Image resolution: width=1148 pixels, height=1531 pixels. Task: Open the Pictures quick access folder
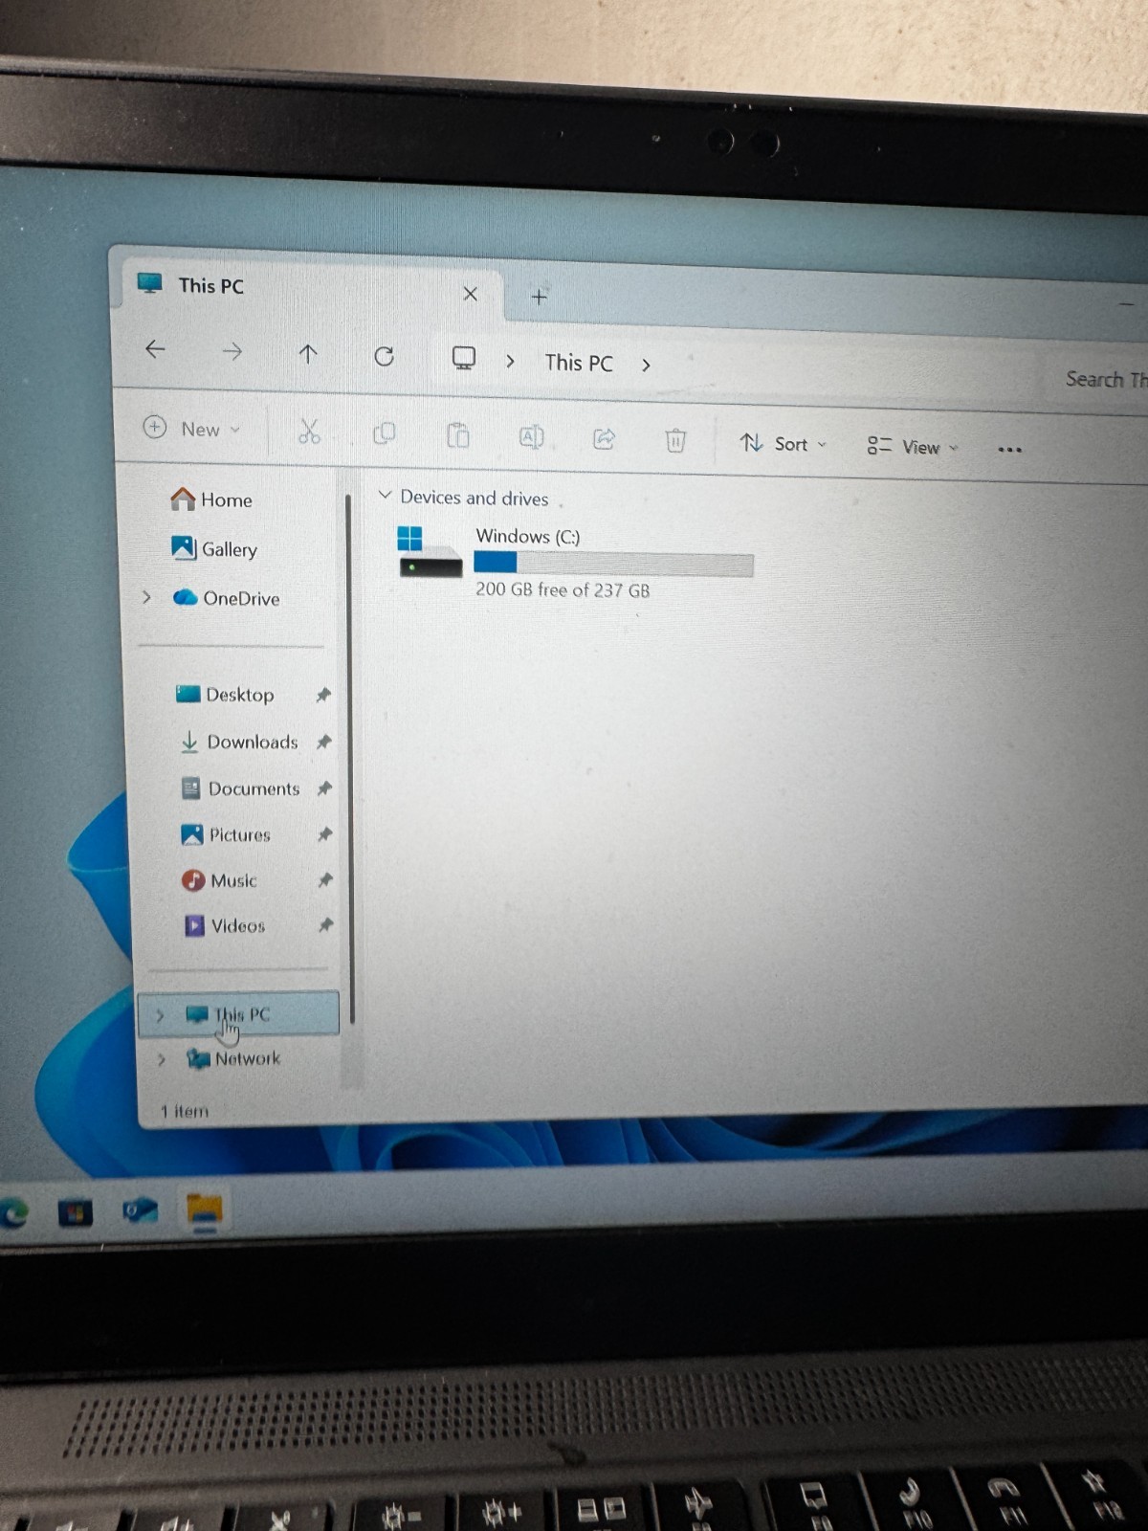226,834
